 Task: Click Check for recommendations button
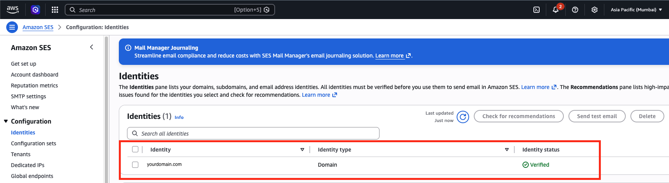[x=519, y=116]
